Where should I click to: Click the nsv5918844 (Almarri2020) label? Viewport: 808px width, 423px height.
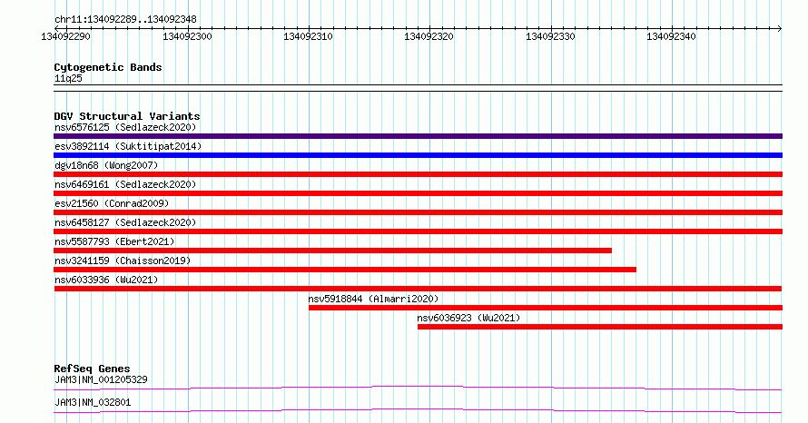click(x=374, y=299)
